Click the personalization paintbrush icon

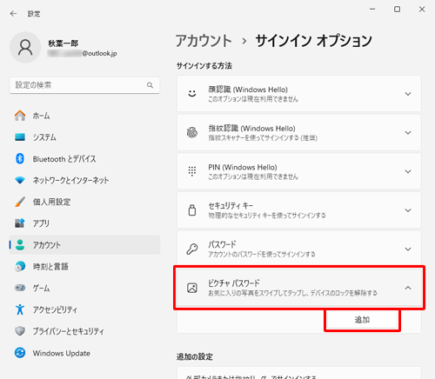[20, 202]
